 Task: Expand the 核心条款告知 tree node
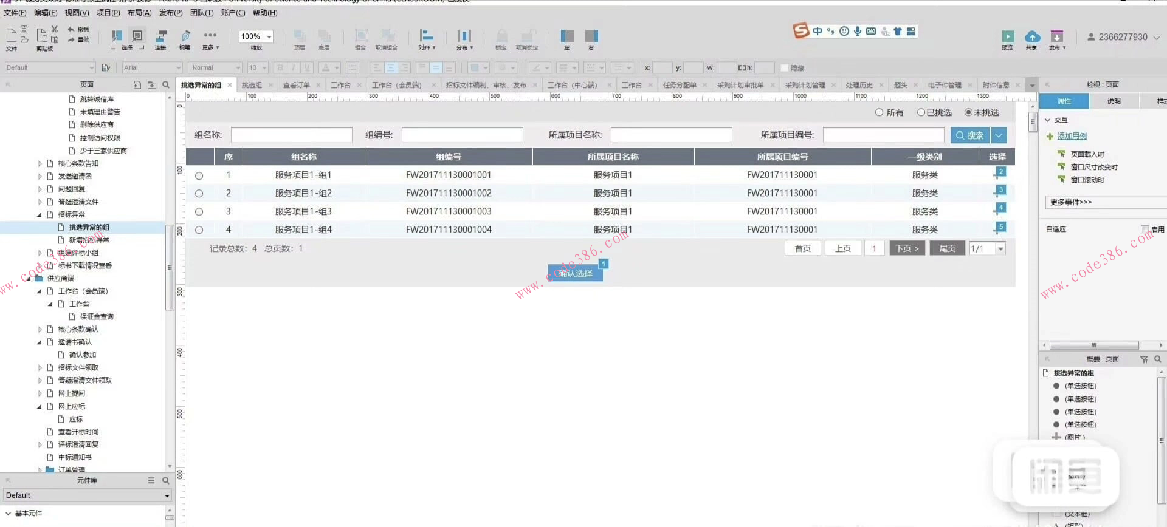pyautogui.click(x=40, y=163)
